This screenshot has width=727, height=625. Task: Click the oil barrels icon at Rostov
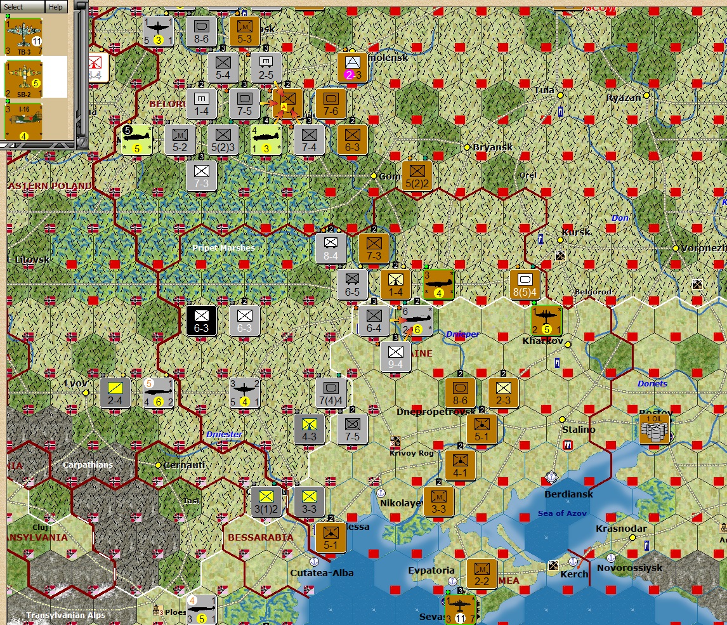(654, 429)
